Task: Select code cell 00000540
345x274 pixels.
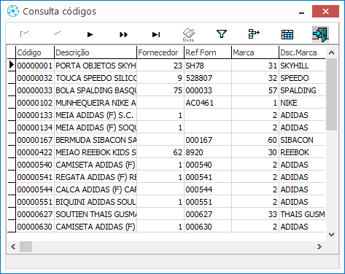Action: 35,165
